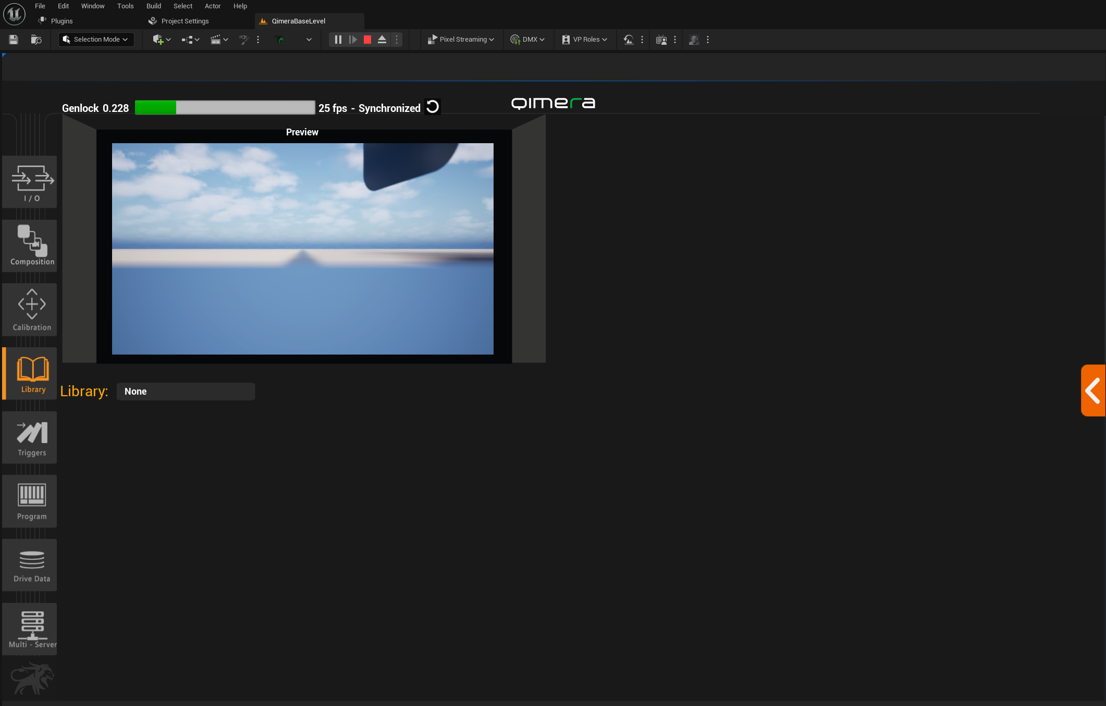The image size is (1106, 706).
Task: Expand the orange side panel arrow
Action: click(x=1093, y=390)
